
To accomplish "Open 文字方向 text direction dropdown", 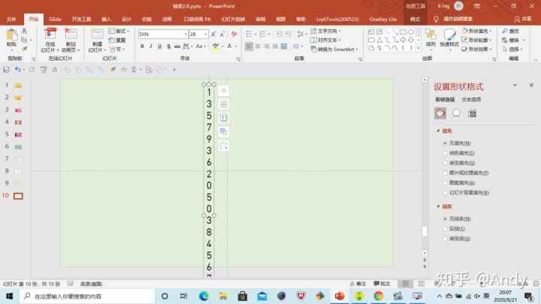I will [325, 31].
